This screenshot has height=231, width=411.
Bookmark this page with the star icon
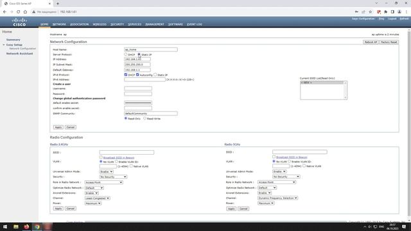click(370, 12)
